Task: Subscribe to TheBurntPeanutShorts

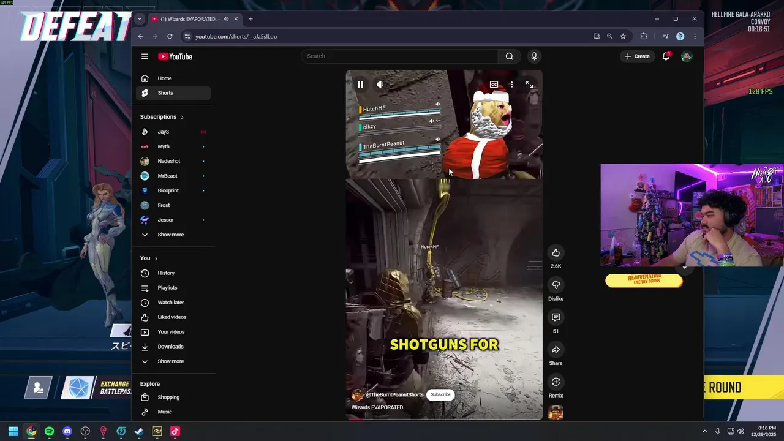Action: (x=440, y=394)
